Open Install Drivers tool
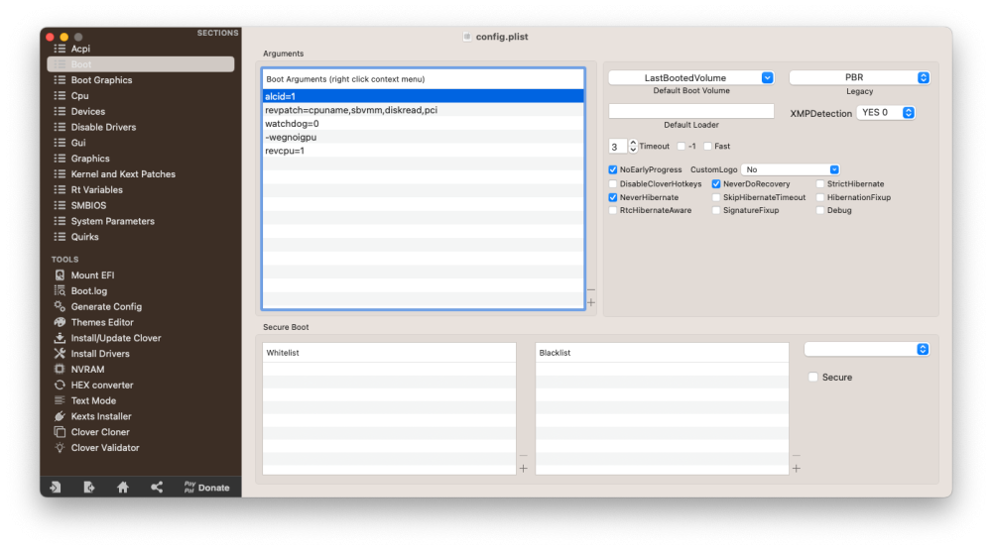 click(x=100, y=354)
